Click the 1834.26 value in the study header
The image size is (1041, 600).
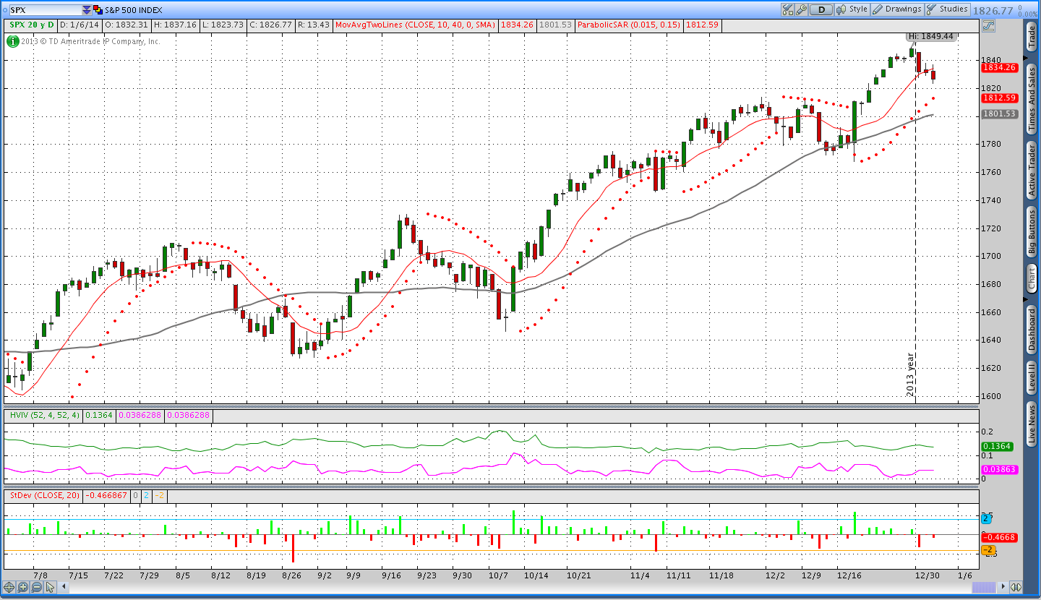(x=516, y=25)
